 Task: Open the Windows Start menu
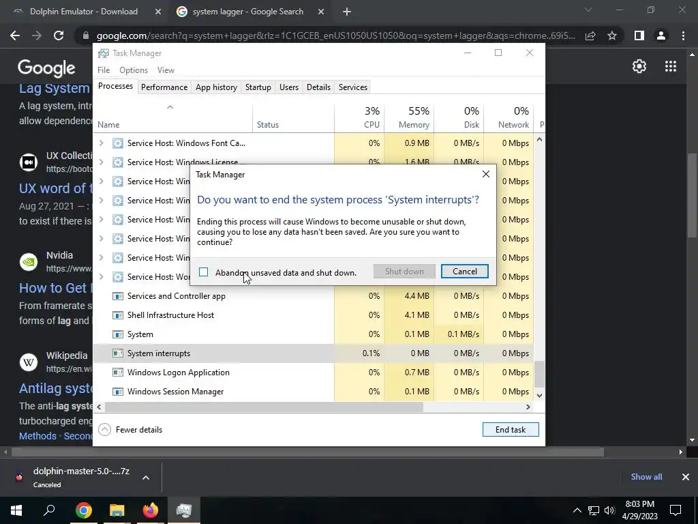16,510
